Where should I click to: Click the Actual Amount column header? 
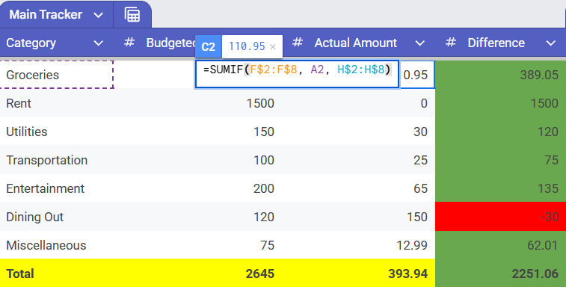(356, 43)
